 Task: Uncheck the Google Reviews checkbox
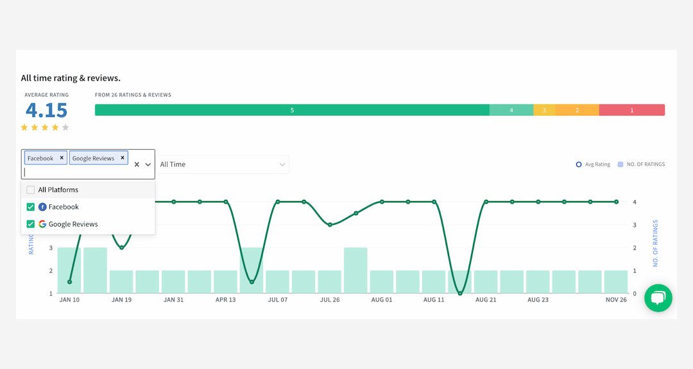[x=30, y=224]
